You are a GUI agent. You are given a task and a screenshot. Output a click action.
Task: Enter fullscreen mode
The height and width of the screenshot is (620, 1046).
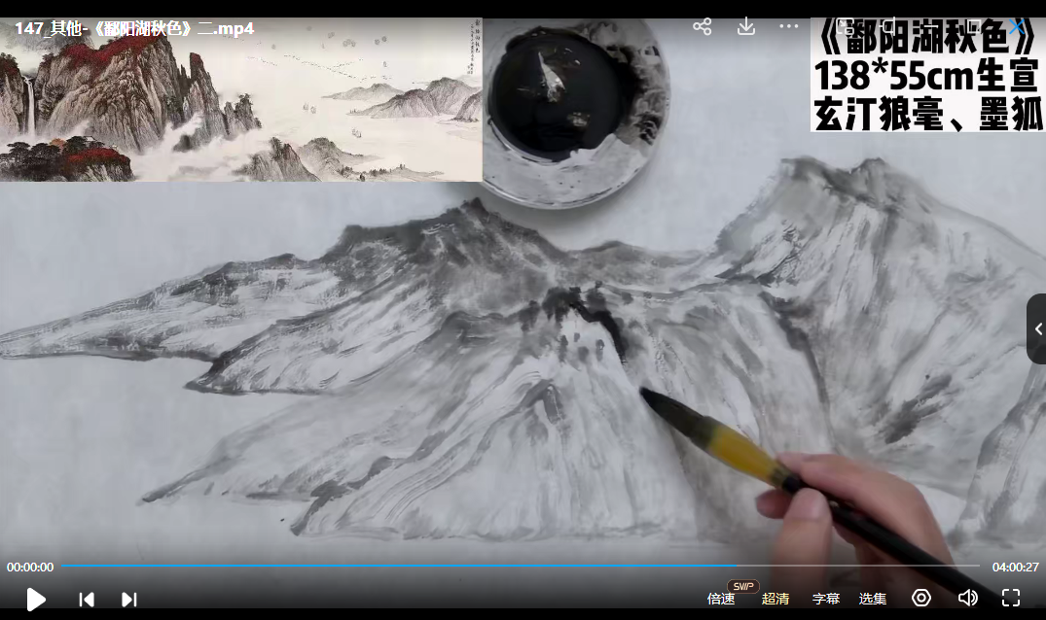pyautogui.click(x=1011, y=598)
